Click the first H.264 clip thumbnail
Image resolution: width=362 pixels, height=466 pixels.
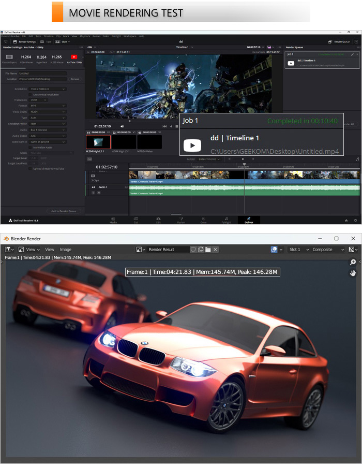click(98, 142)
